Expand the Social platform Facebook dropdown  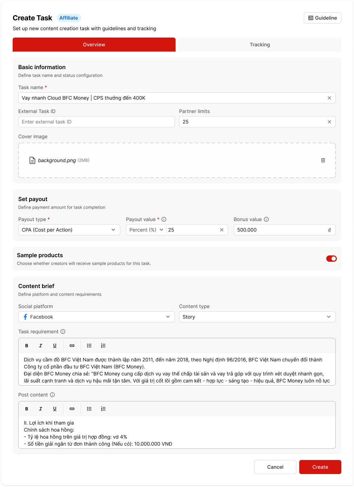(96, 317)
